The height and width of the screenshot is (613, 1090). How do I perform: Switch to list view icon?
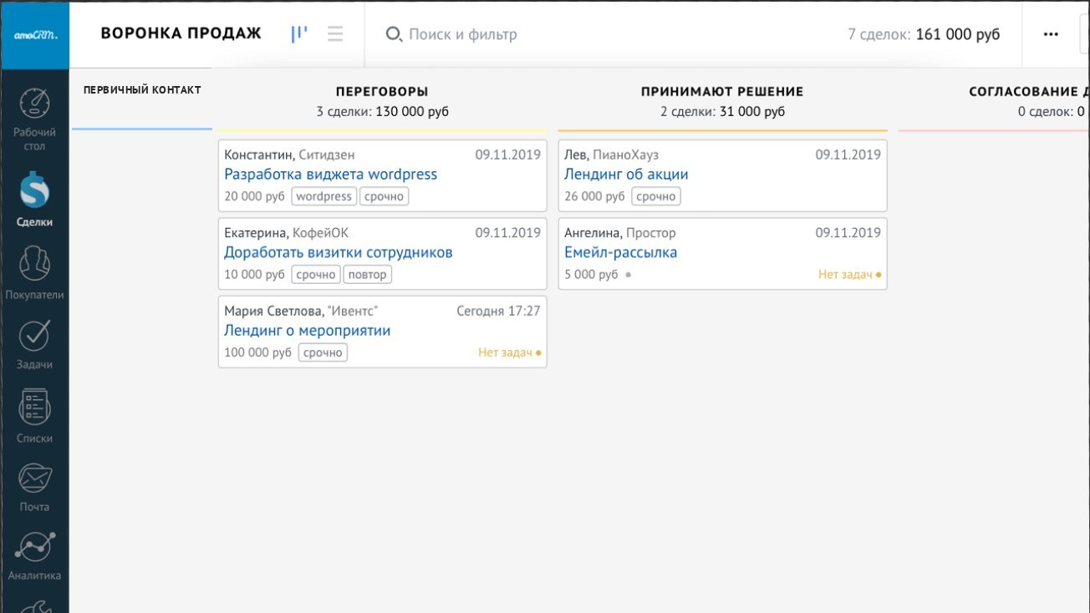335,34
